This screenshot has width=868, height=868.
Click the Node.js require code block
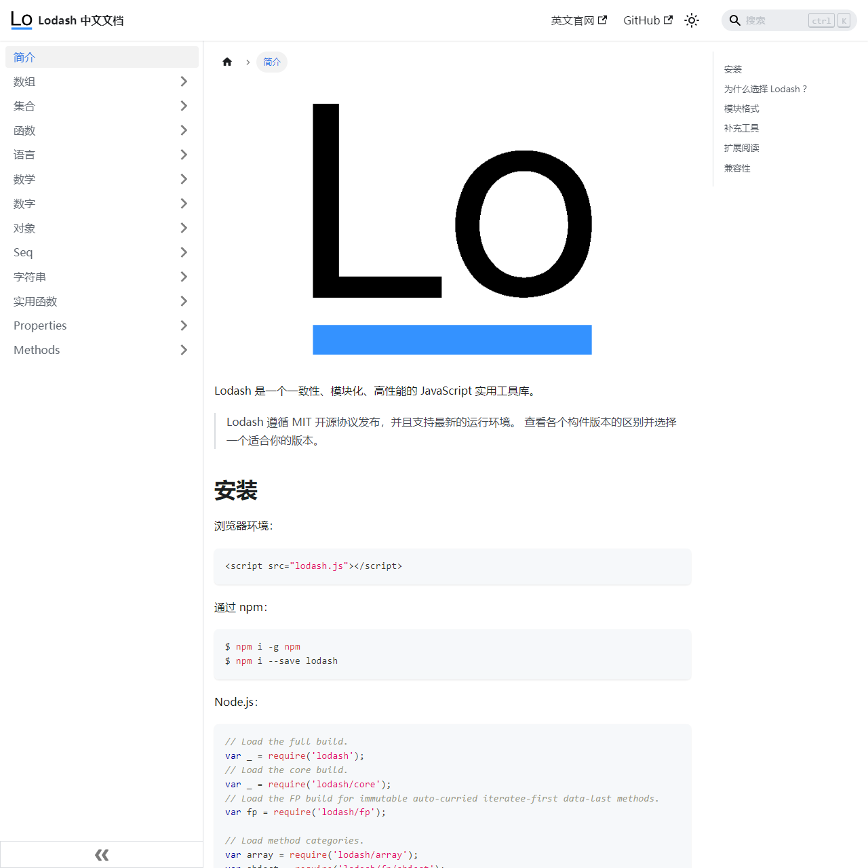pyautogui.click(x=452, y=796)
